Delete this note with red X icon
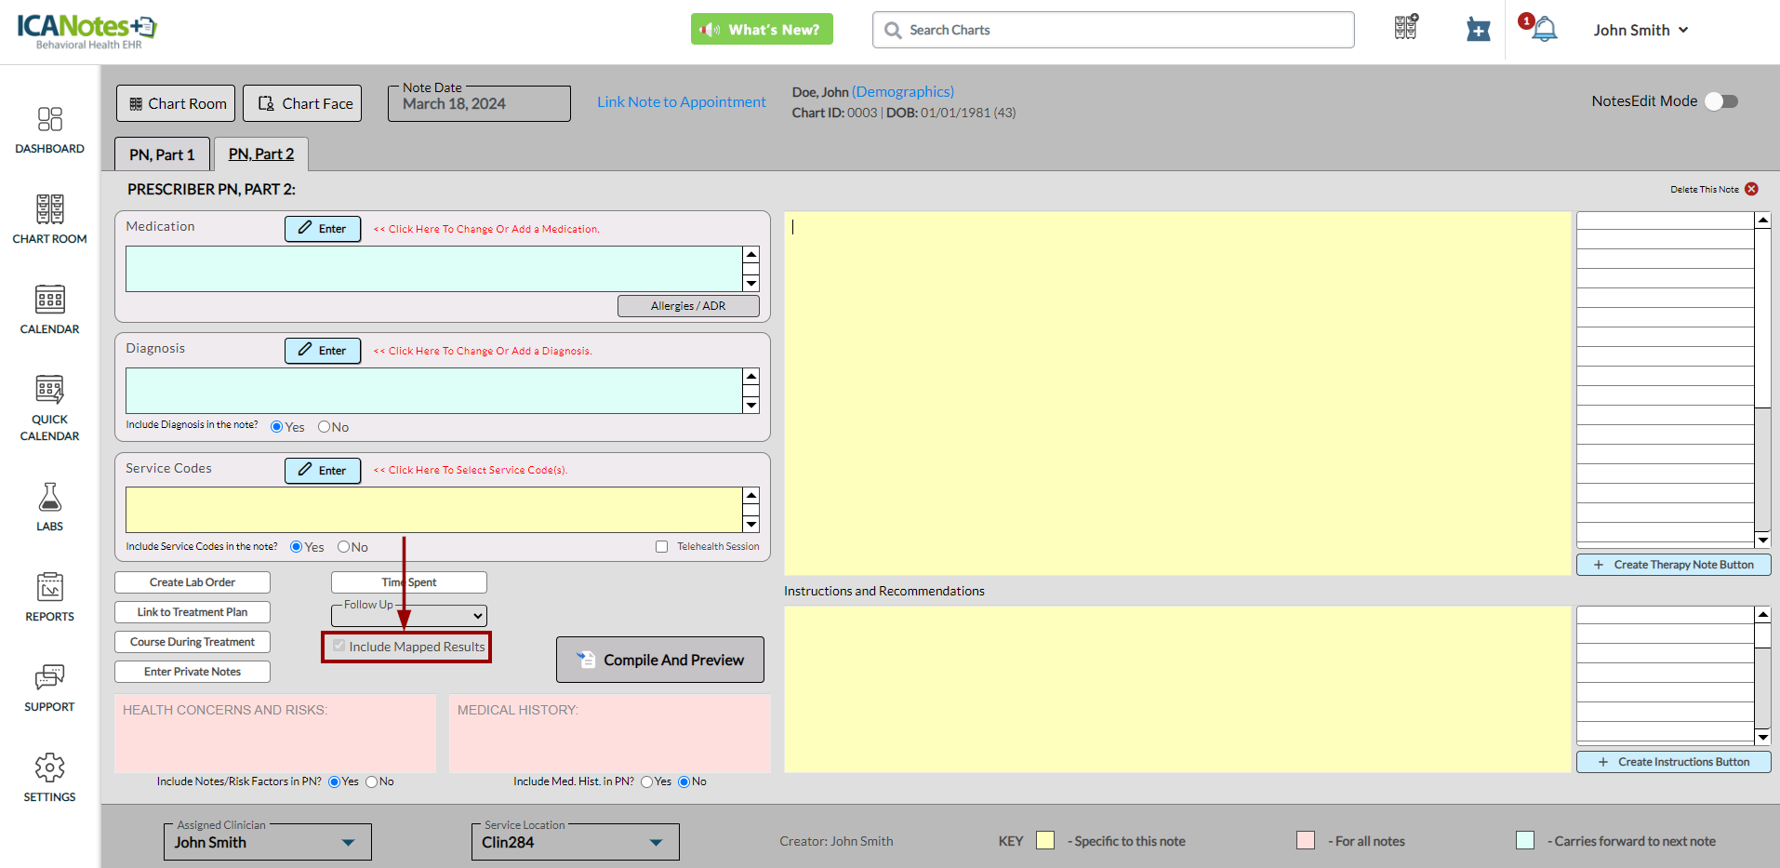This screenshot has width=1780, height=868. (1751, 189)
